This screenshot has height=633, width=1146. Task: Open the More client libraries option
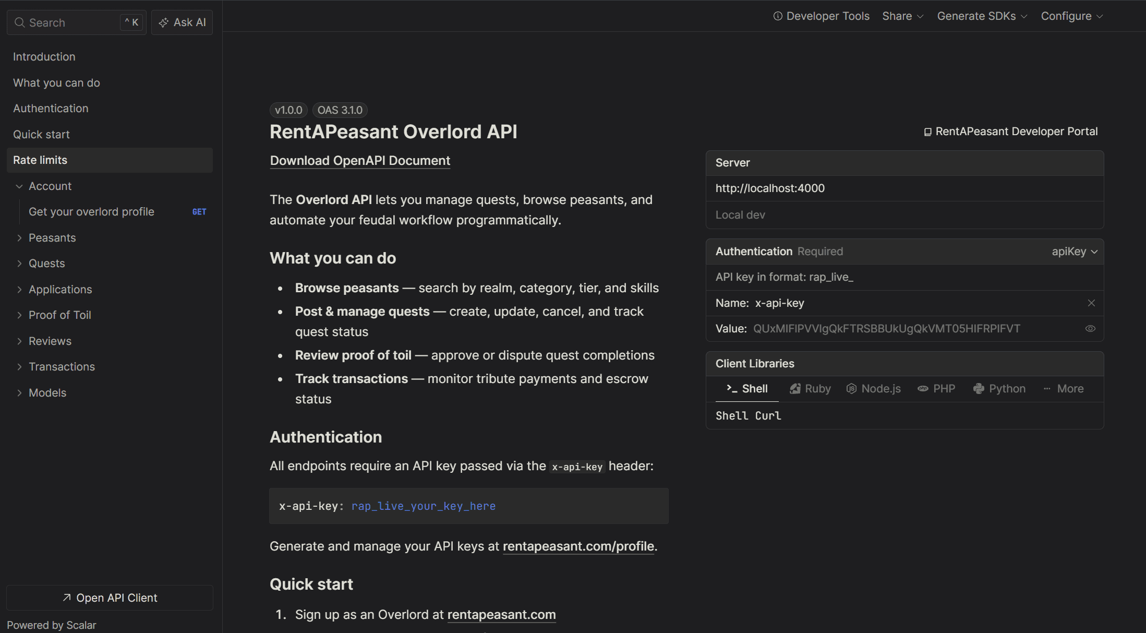pyautogui.click(x=1064, y=388)
